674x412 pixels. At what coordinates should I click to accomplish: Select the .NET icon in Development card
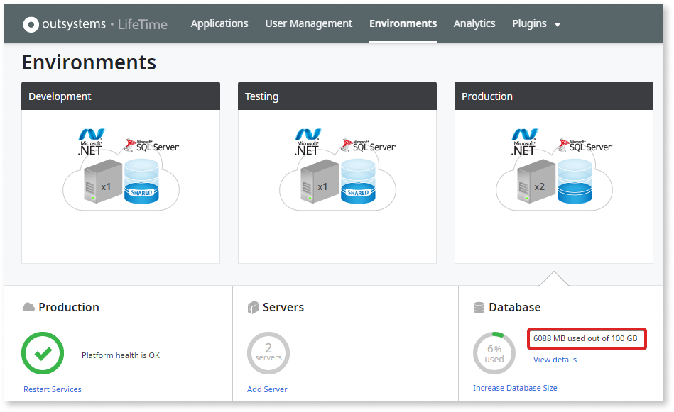coord(92,140)
